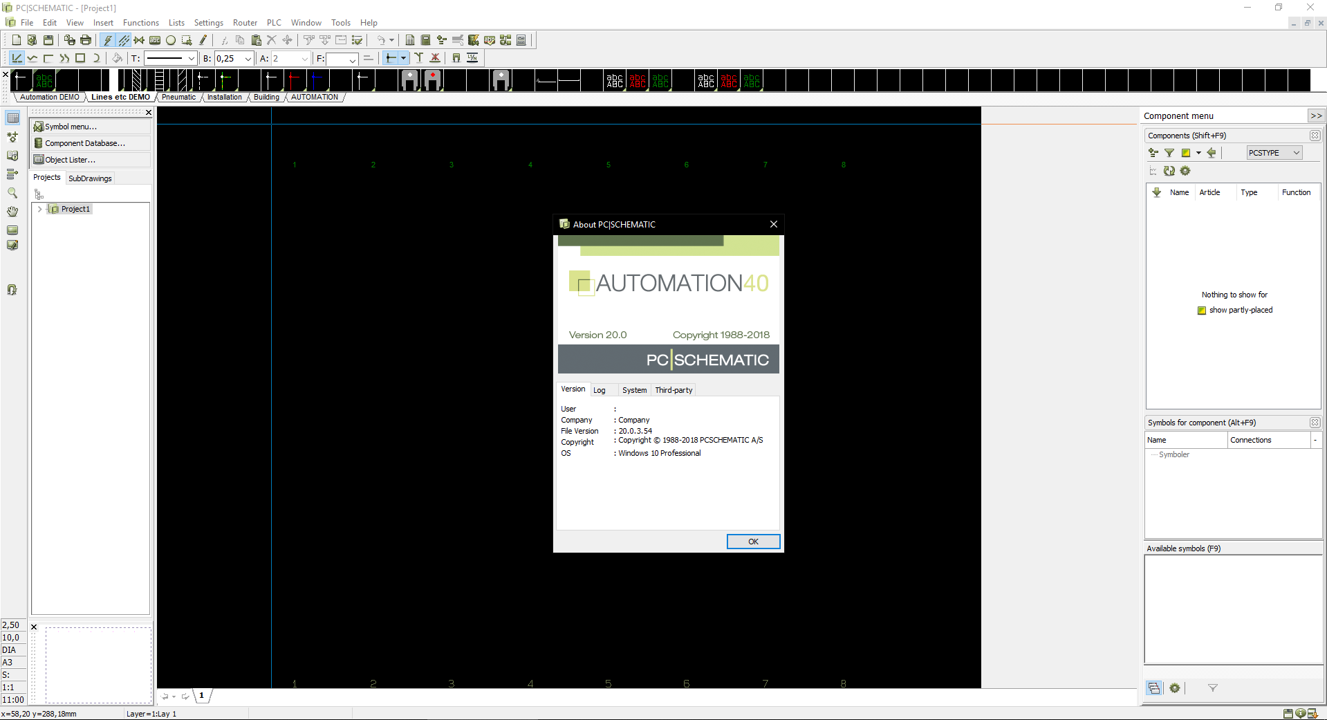The image size is (1327, 720).
Task: Click the help book icon in sidebar
Action: (12, 156)
